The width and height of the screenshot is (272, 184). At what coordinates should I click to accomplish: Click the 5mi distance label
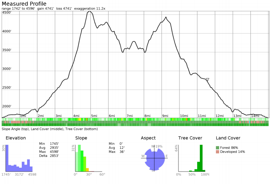pos(94,116)
